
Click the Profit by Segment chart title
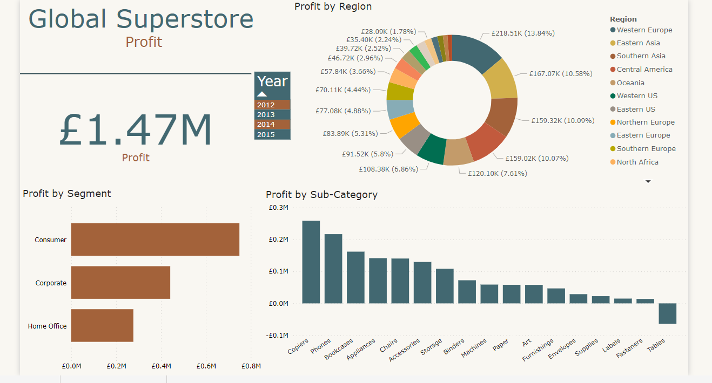tap(67, 193)
